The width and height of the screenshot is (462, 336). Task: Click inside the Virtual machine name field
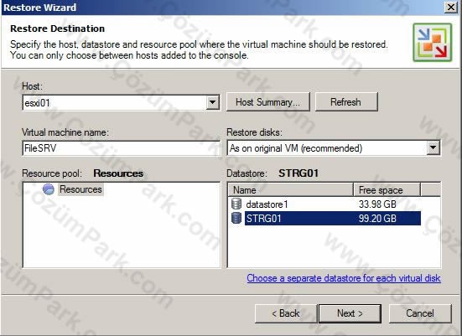tap(121, 147)
